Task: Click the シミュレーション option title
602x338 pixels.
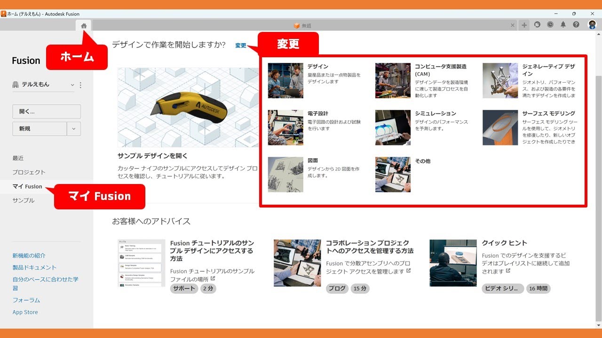Action: [436, 114]
